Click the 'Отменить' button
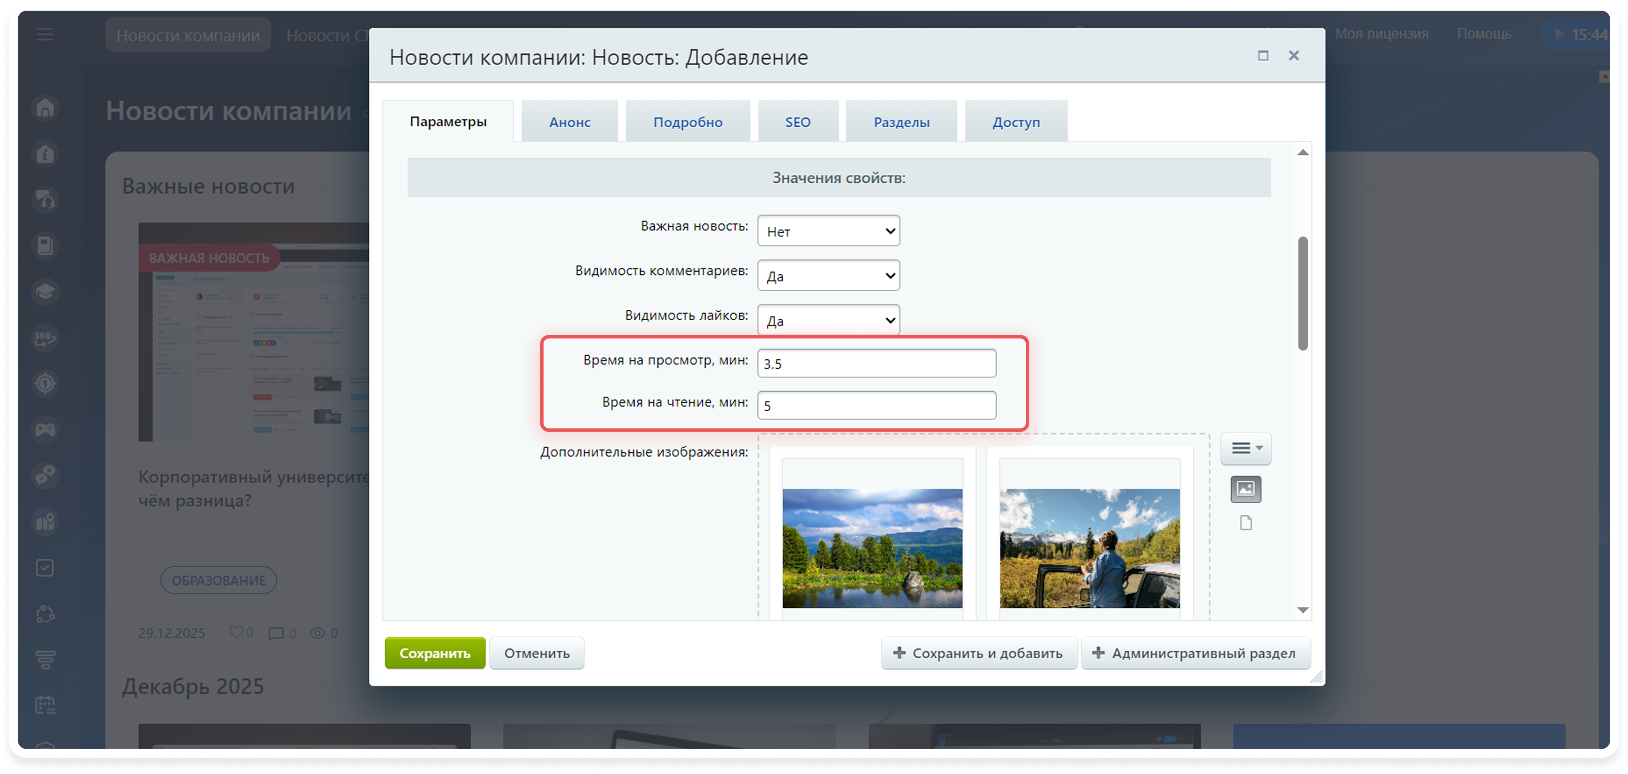 (x=536, y=654)
